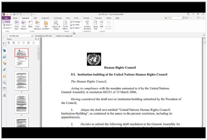Switch to the Comment ribbon tab
Viewport: 207px width, 140px height.
click(58, 18)
